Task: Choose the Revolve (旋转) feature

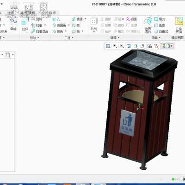Action: 37,19
